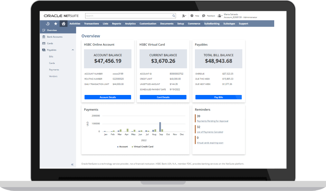Select Bank Accounts in the sidebar
The image size is (326, 191).
tap(55, 37)
